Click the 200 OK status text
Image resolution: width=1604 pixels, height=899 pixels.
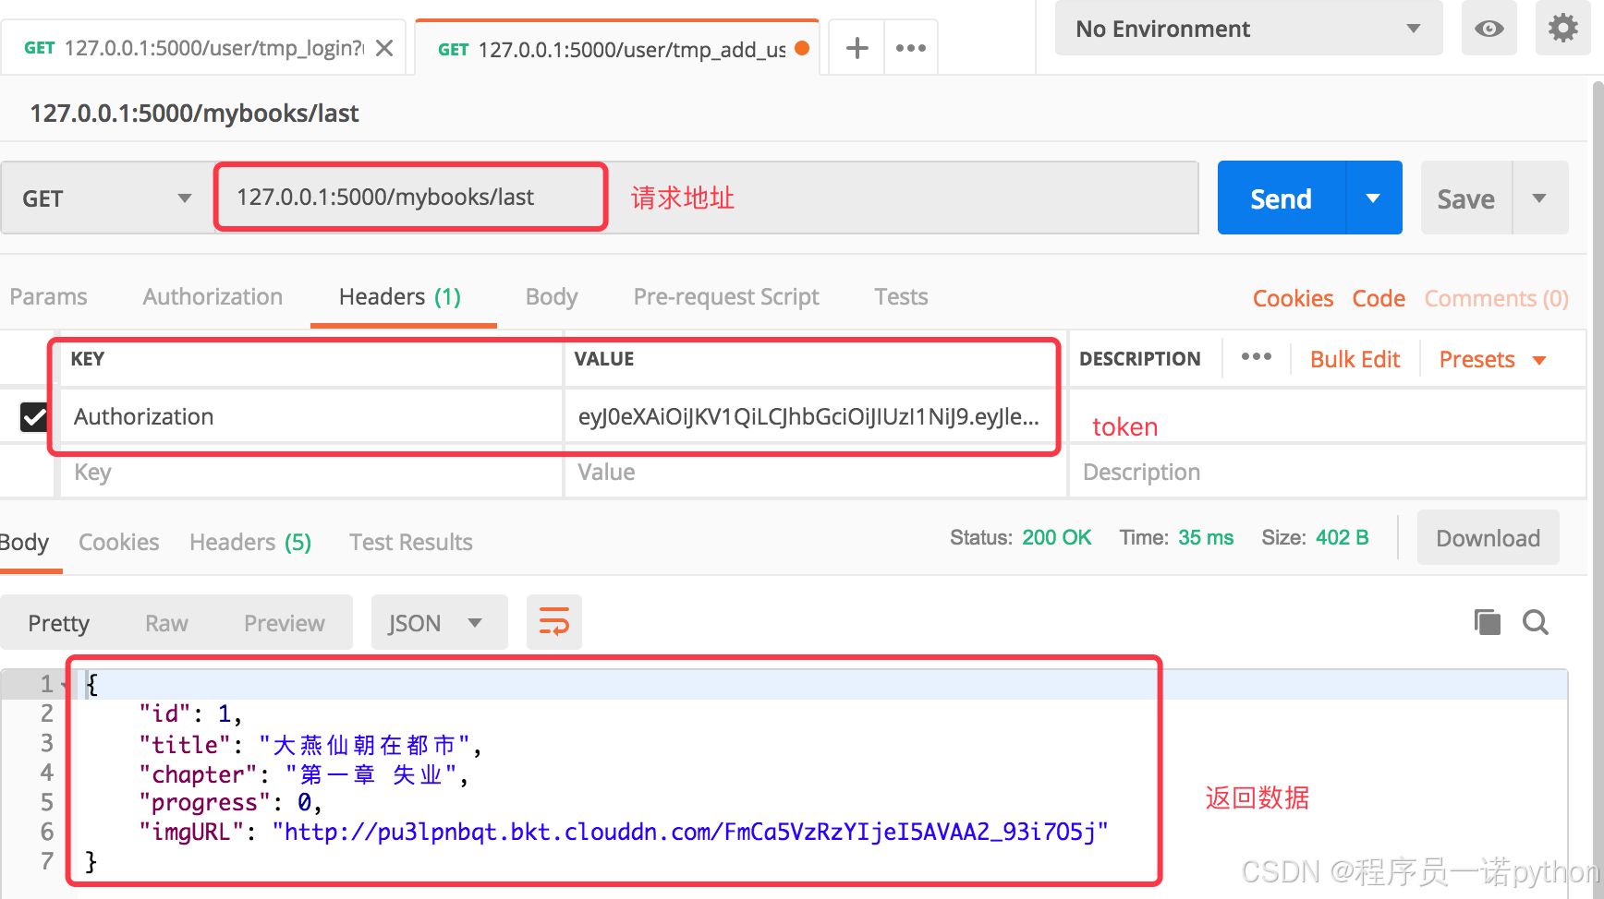click(1056, 538)
